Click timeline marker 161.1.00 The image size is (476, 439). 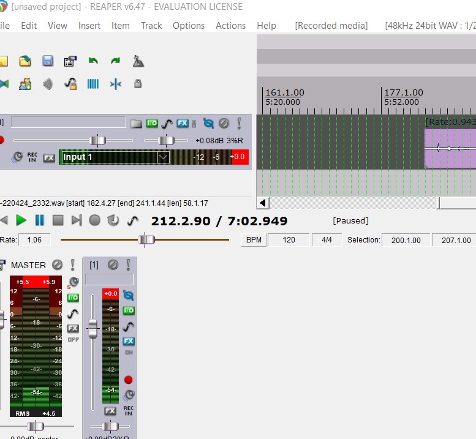(x=285, y=92)
